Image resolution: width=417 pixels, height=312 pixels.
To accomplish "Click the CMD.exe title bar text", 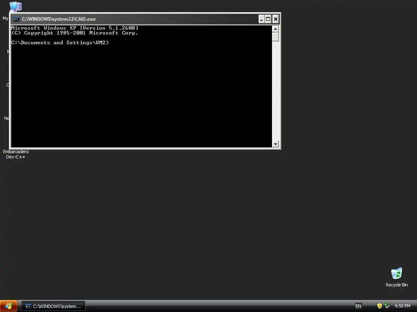I will (59, 19).
